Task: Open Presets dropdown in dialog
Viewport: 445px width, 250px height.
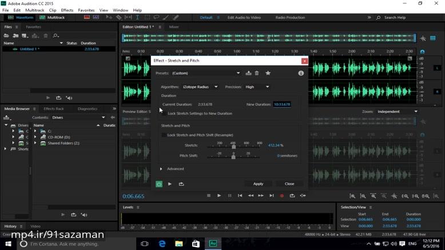Action: coord(206,73)
